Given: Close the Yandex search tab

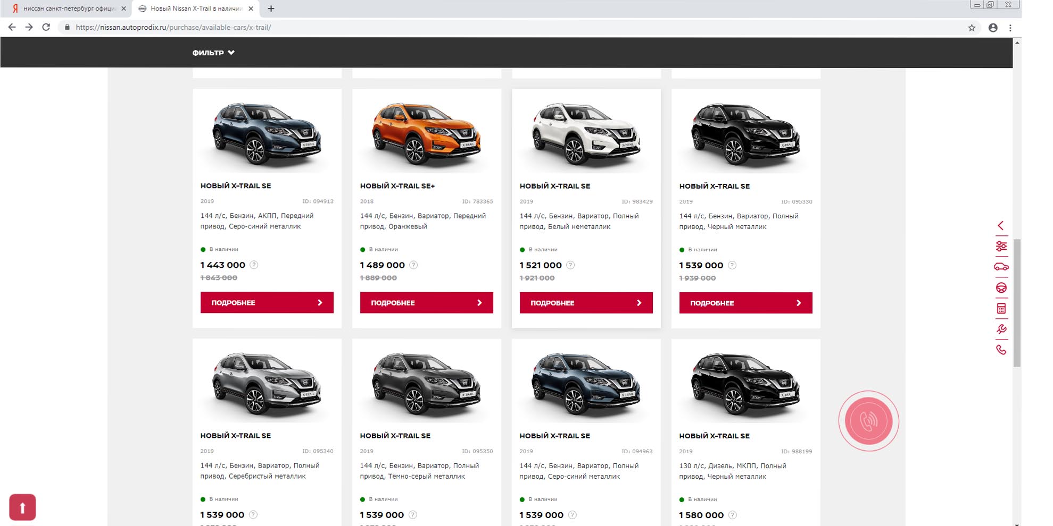Looking at the screenshot, I should [123, 9].
